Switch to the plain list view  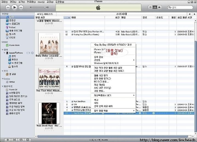[x=150, y=7]
